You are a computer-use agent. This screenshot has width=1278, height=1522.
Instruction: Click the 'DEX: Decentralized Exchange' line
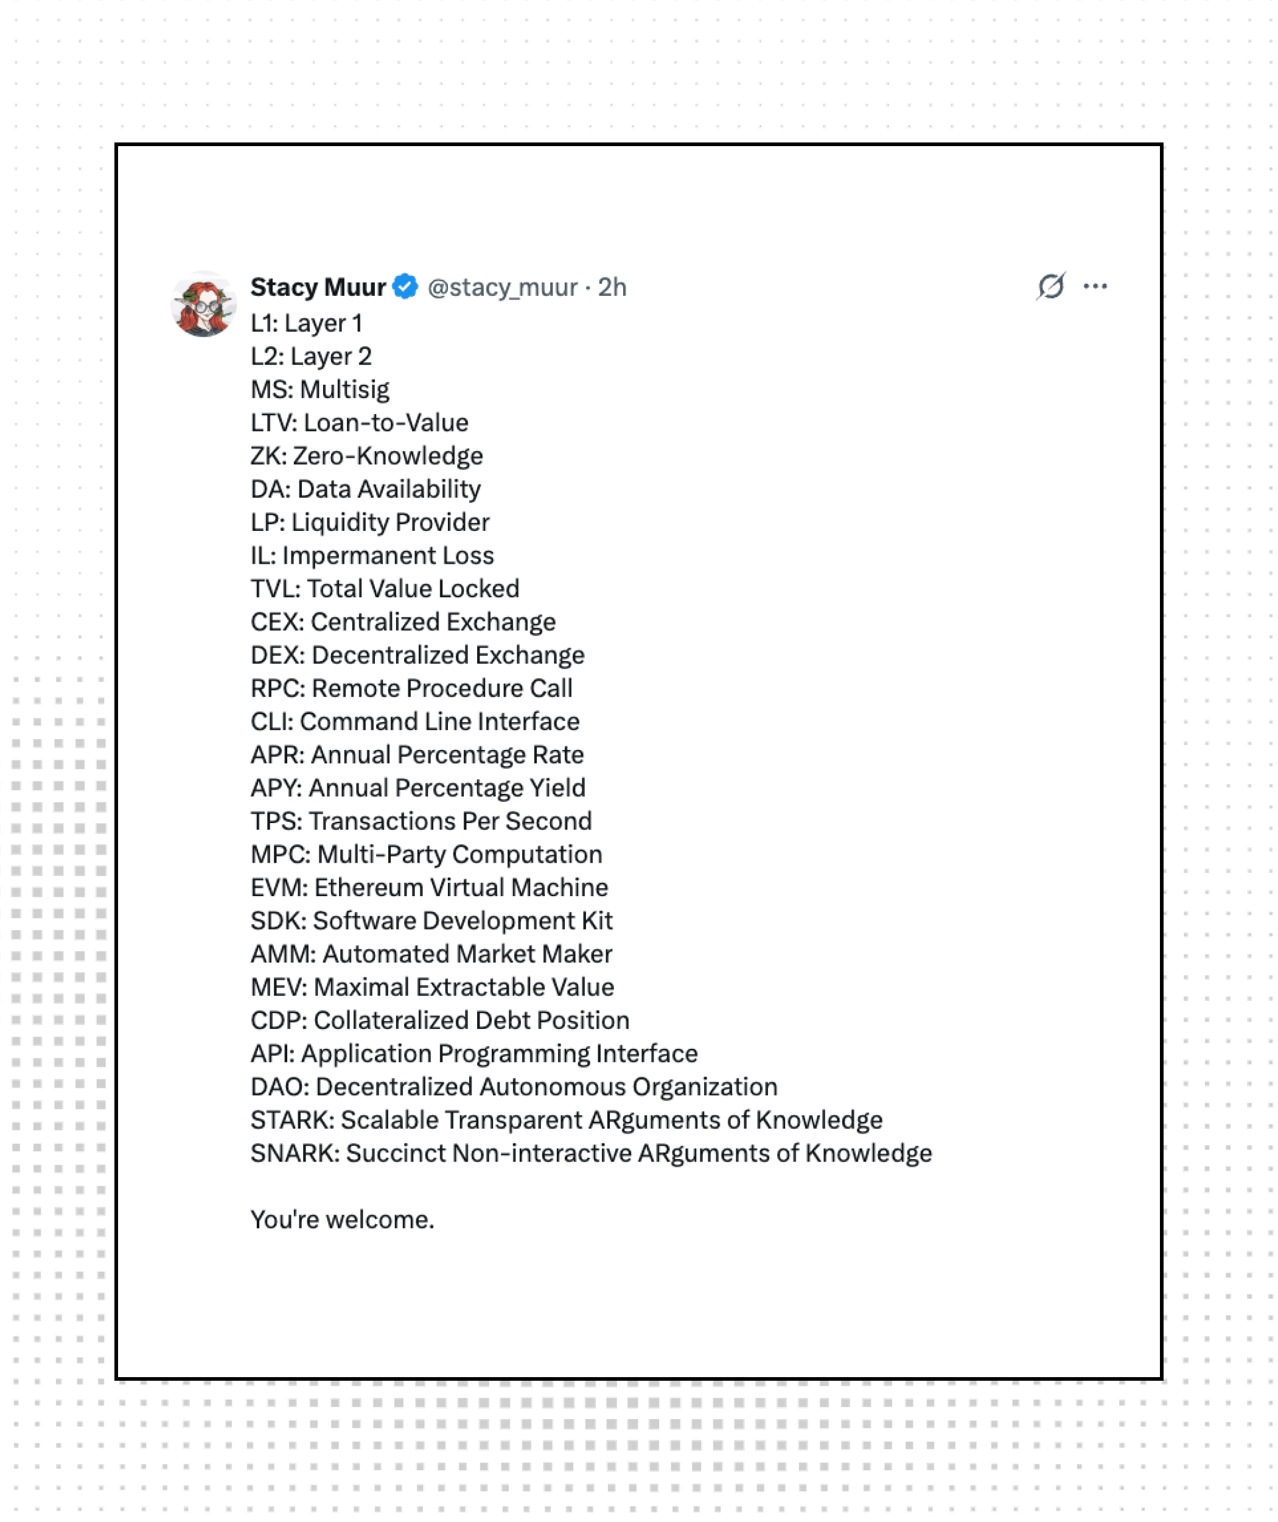coord(417,655)
